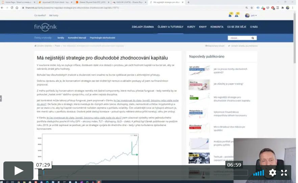
Task: Click the article title heading
Action: tap(102, 58)
